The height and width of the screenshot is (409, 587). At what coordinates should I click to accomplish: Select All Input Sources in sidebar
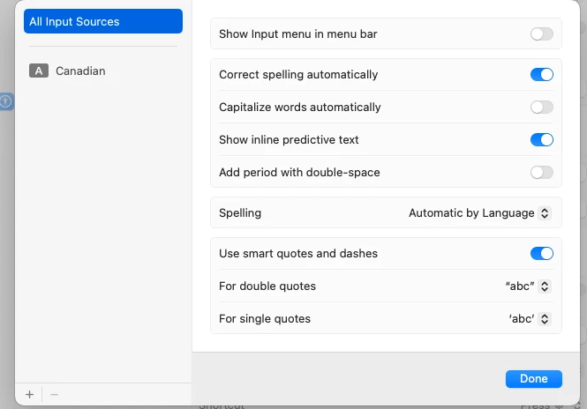click(103, 21)
